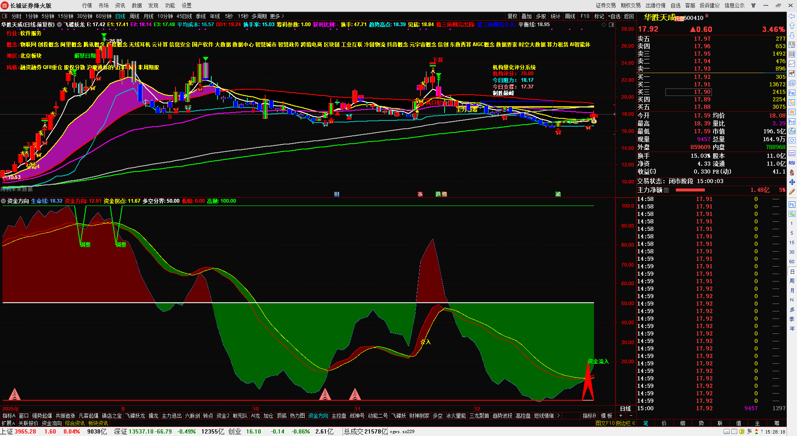Viewport: 797px width, 436px height.
Task: Click the F5 icon in right sidebar
Action: tap(792, 204)
